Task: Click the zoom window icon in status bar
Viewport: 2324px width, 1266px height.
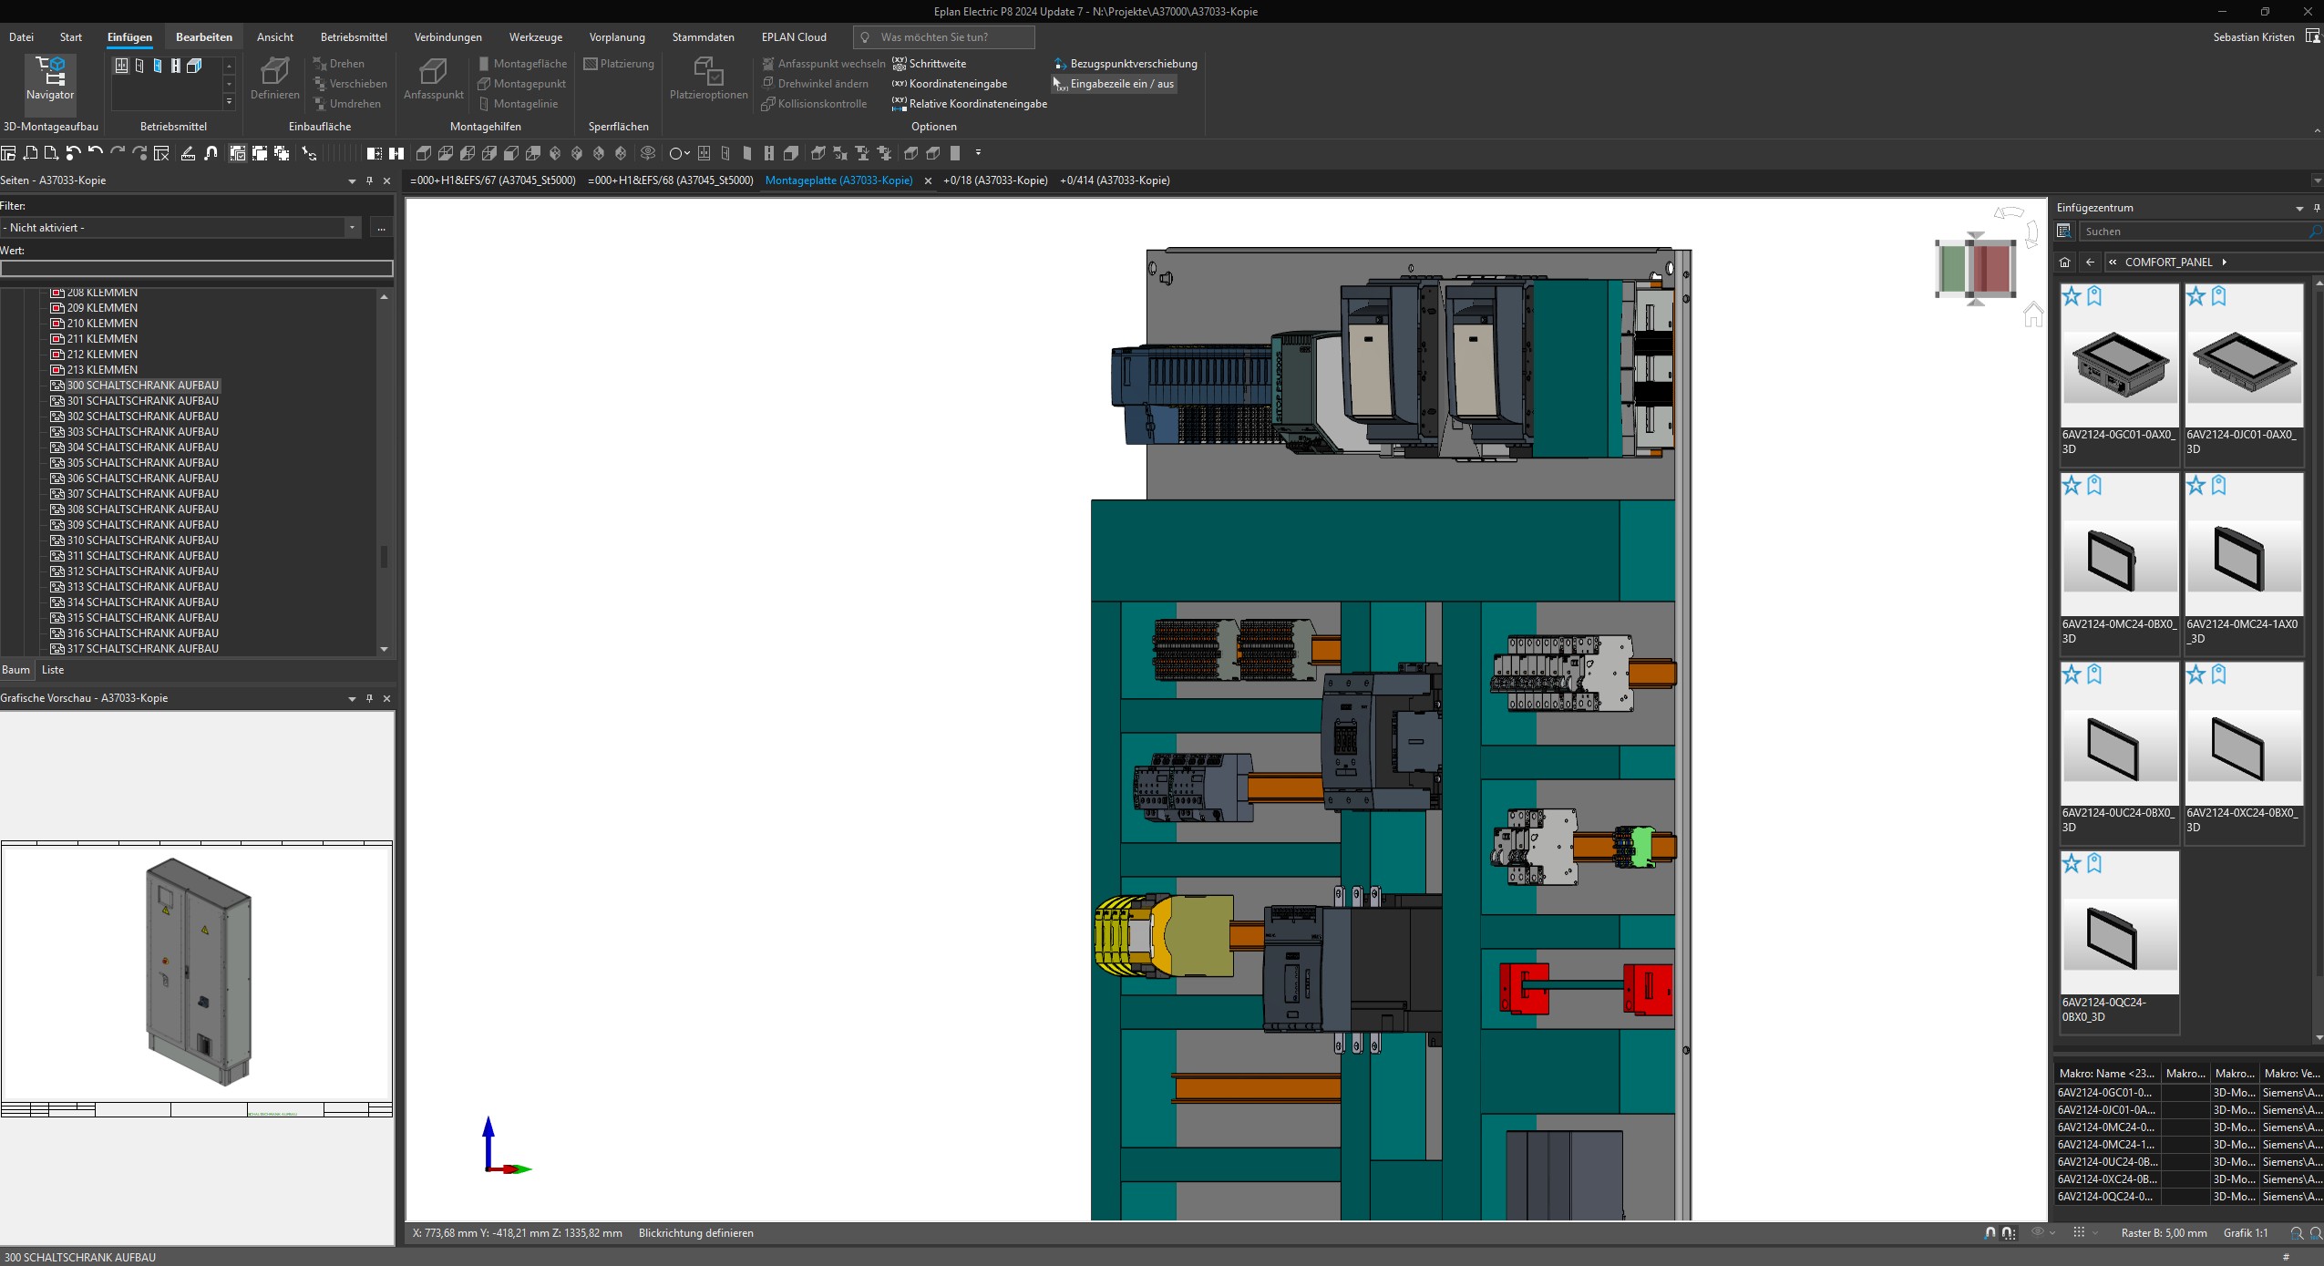Action: point(2297,1233)
